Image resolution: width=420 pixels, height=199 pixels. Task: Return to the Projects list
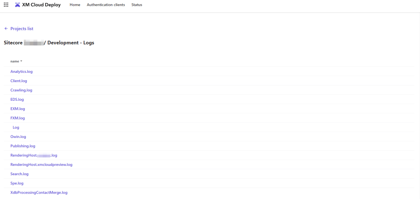(x=22, y=29)
